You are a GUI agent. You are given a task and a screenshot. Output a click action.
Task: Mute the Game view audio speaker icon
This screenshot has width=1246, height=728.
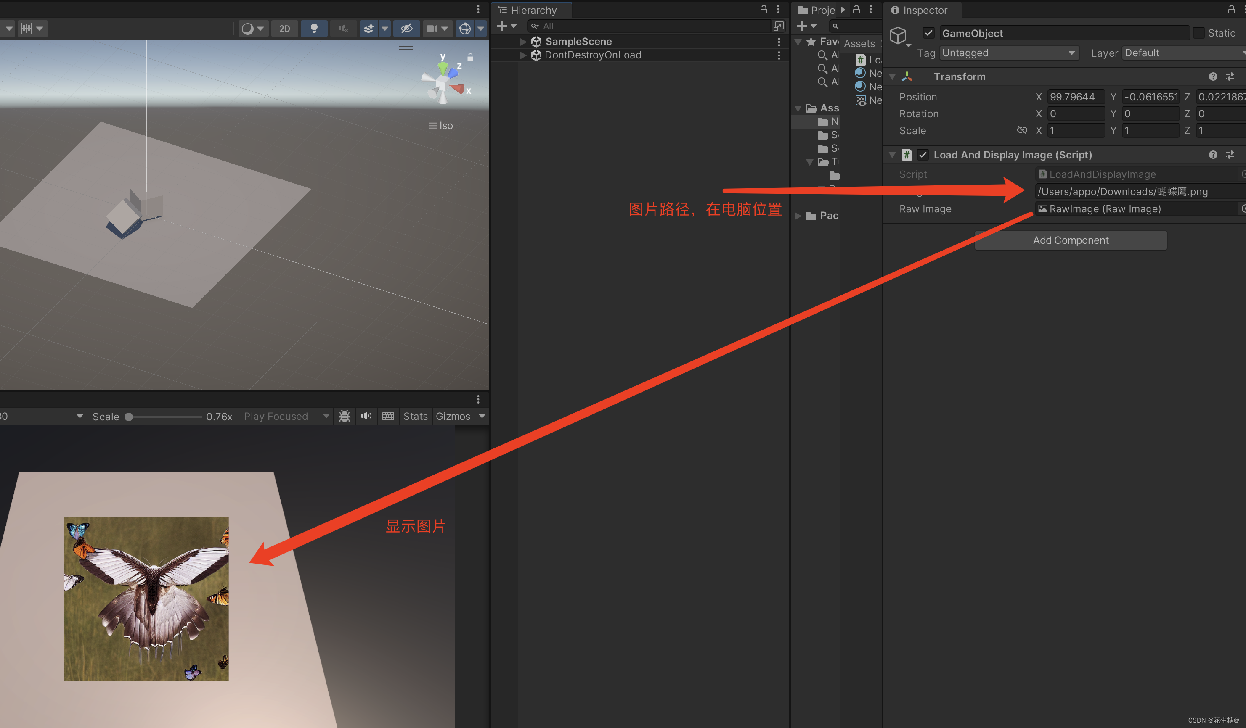click(x=366, y=416)
